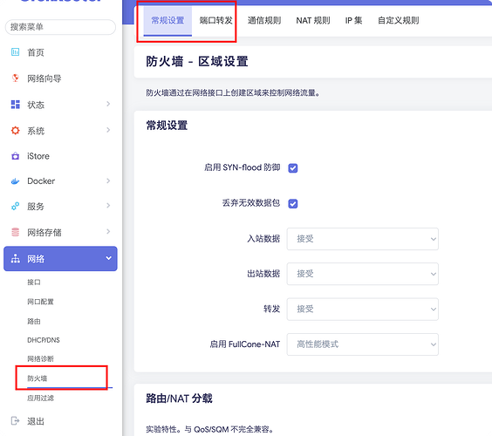Click the 状态 status grid icon
The image size is (492, 436).
coord(15,105)
